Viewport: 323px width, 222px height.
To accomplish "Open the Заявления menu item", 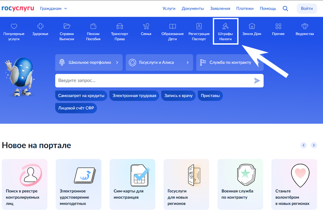I will tap(220, 9).
